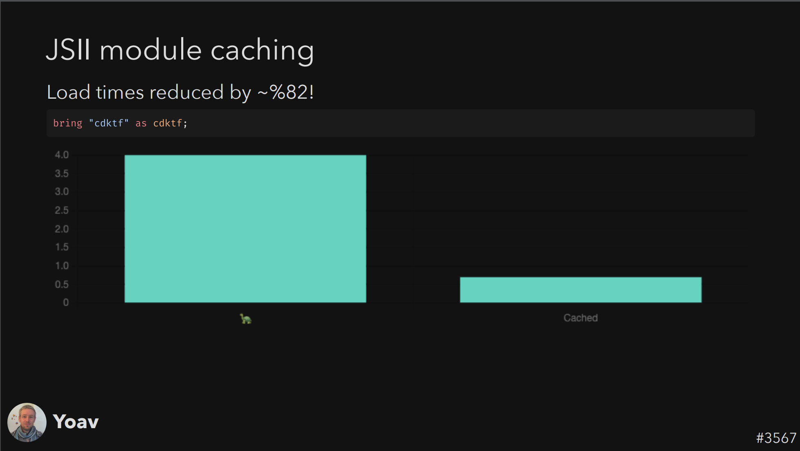Click the presenter name Yoav
800x451 pixels.
(x=76, y=422)
